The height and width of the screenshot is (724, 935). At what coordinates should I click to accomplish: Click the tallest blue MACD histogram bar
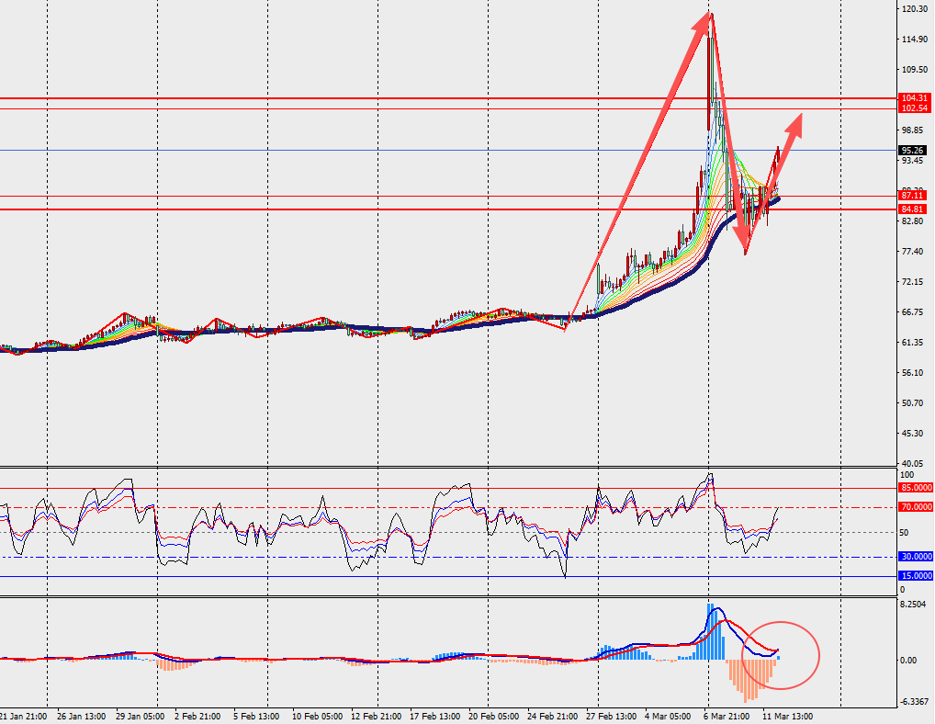coord(710,630)
